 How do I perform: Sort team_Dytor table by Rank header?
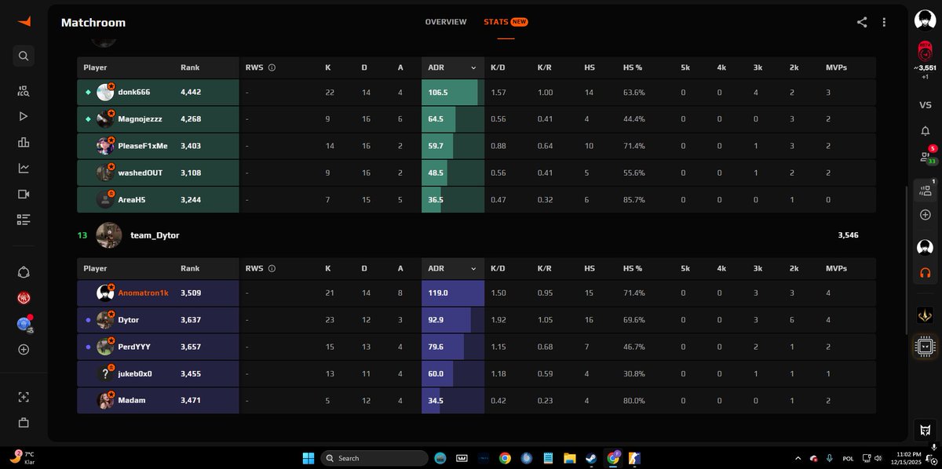(190, 268)
